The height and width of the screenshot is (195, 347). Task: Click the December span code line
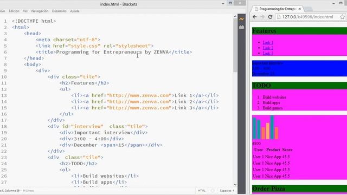click(x=111, y=145)
